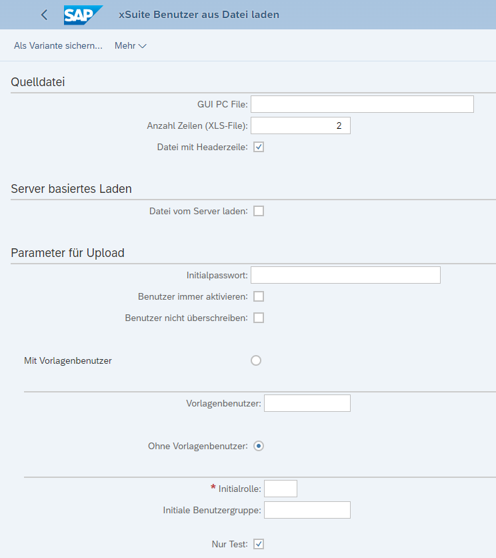Select the Ohne Vorlagenbenutzer radio button
The image size is (496, 558).
pyautogui.click(x=259, y=446)
